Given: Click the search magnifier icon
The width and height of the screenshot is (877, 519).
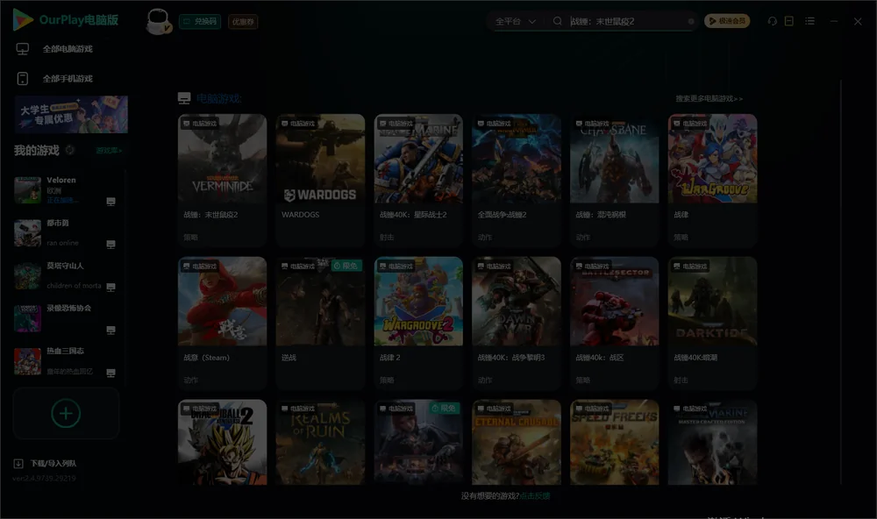Looking at the screenshot, I should point(558,21).
